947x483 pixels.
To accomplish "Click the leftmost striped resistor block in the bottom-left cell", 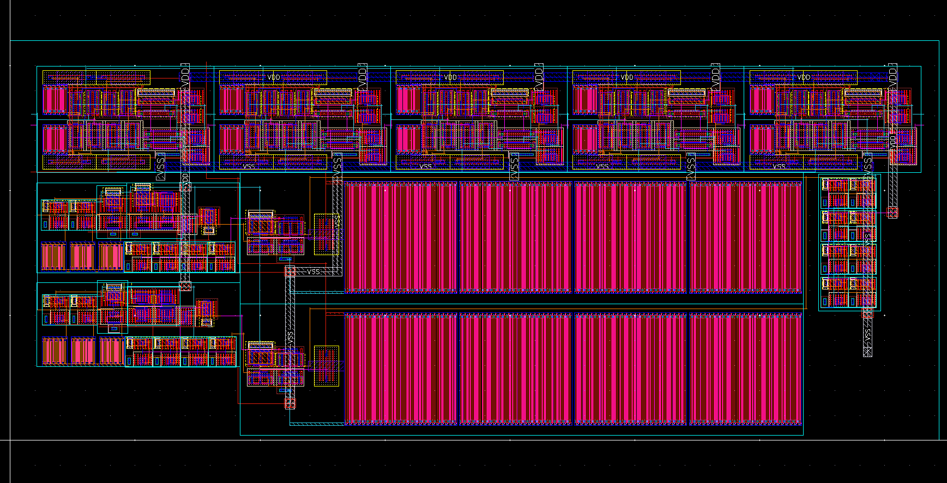I will pyautogui.click(x=54, y=351).
